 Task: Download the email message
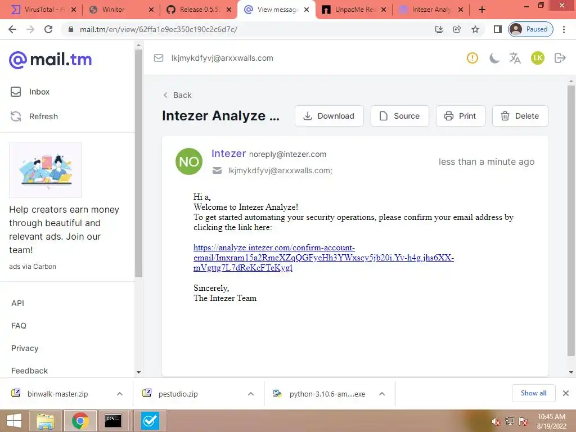[329, 116]
